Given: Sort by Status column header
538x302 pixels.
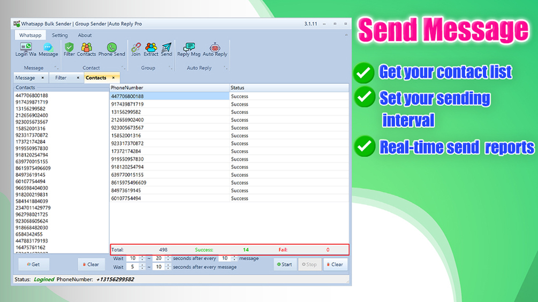Looking at the screenshot, I should 289,88.
